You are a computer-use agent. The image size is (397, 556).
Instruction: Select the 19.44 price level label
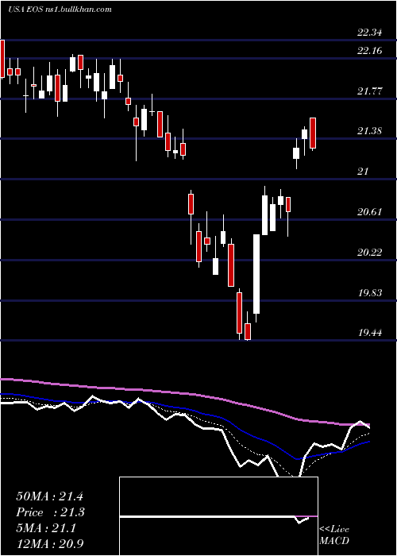(369, 333)
